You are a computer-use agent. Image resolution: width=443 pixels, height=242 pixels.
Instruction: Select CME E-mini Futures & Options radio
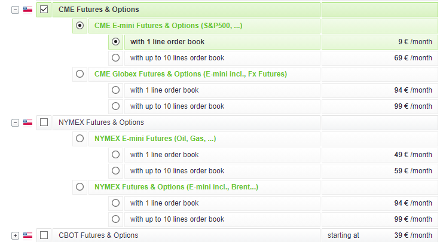click(x=80, y=26)
